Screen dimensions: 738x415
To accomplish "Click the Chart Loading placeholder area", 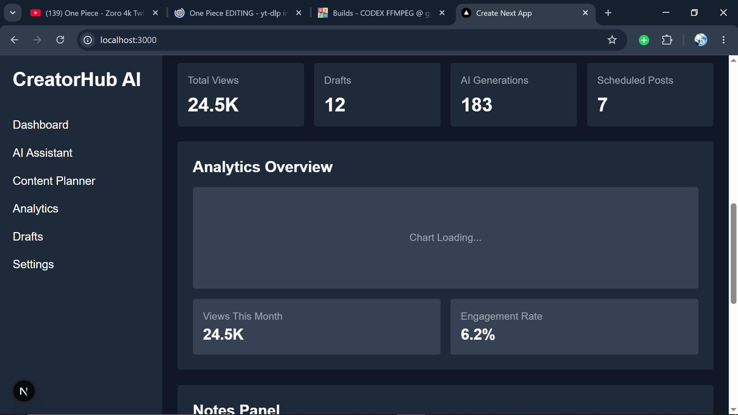I will pos(445,238).
